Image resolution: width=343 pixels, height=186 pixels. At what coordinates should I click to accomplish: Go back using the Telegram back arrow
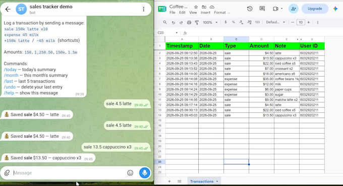click(8, 9)
